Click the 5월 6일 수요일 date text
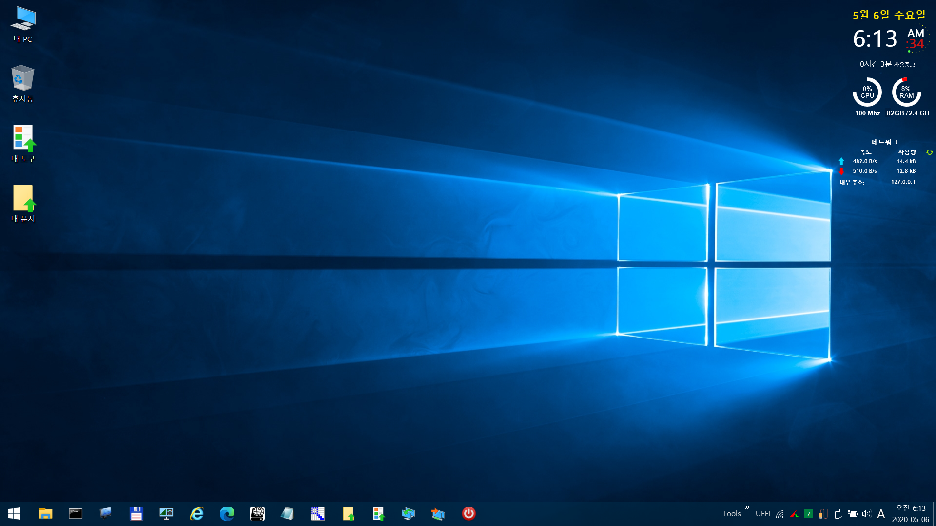This screenshot has height=526, width=936. pos(889,15)
